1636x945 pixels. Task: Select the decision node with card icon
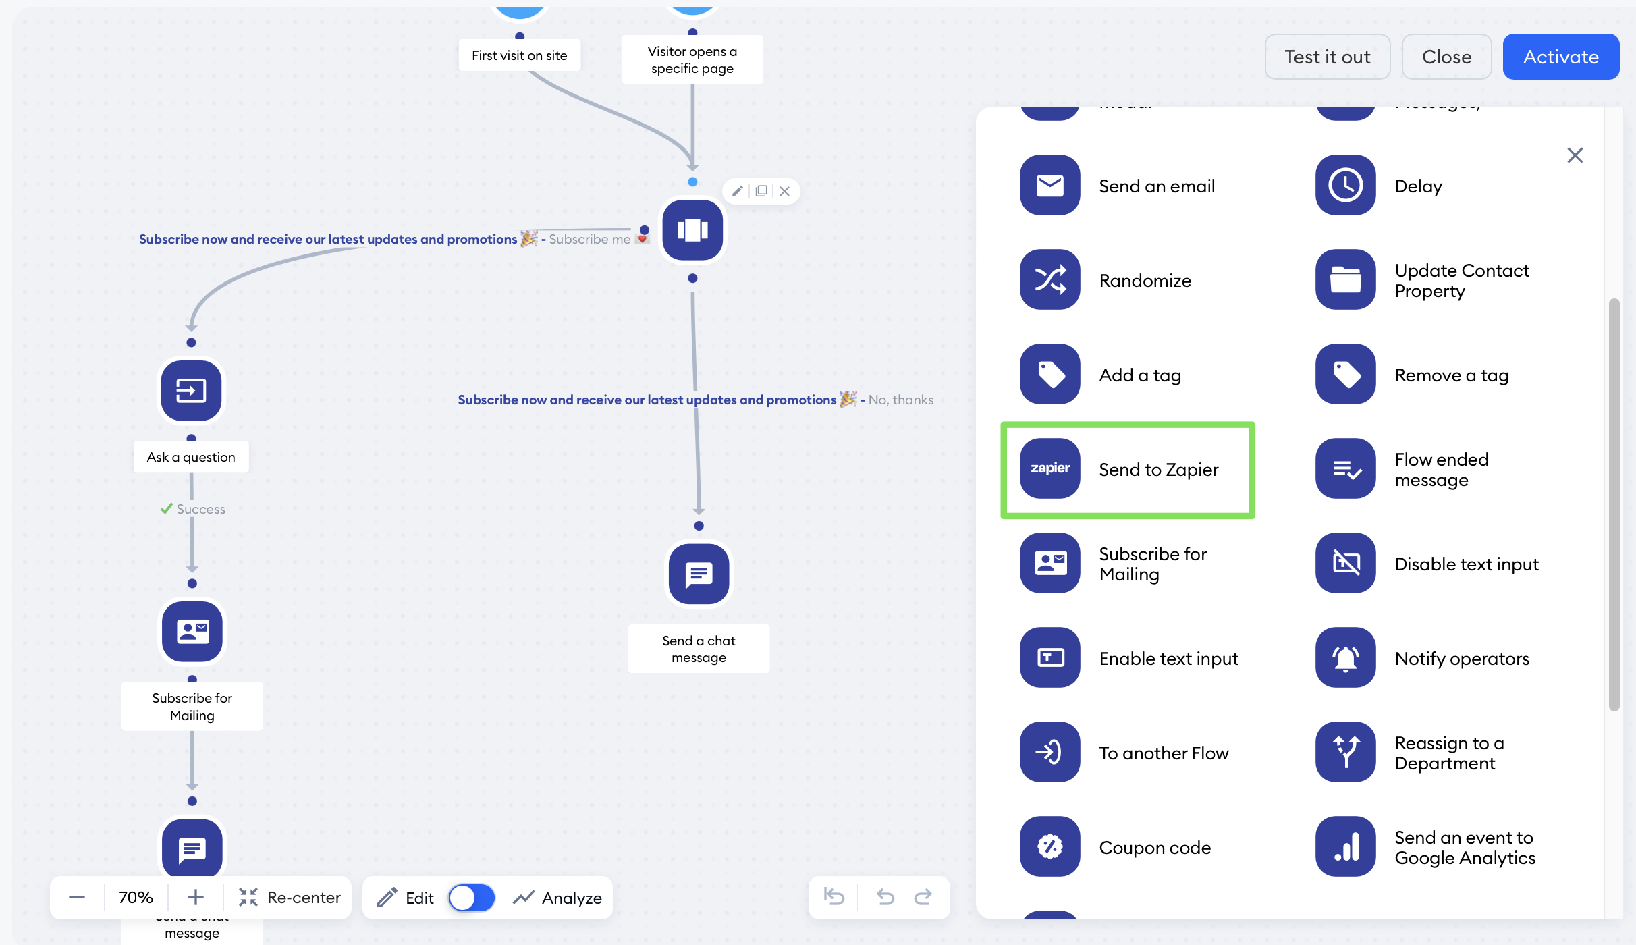(x=692, y=230)
